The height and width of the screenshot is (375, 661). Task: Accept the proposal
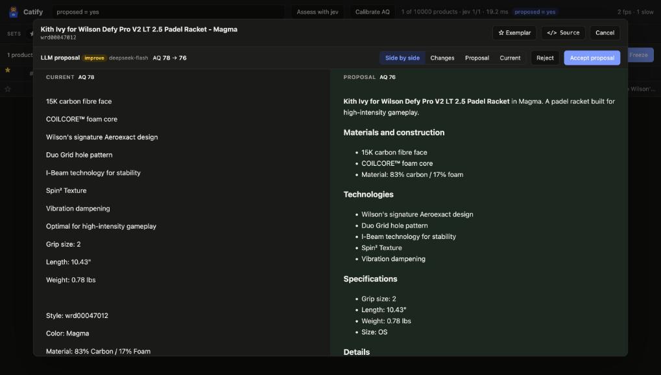[592, 58]
